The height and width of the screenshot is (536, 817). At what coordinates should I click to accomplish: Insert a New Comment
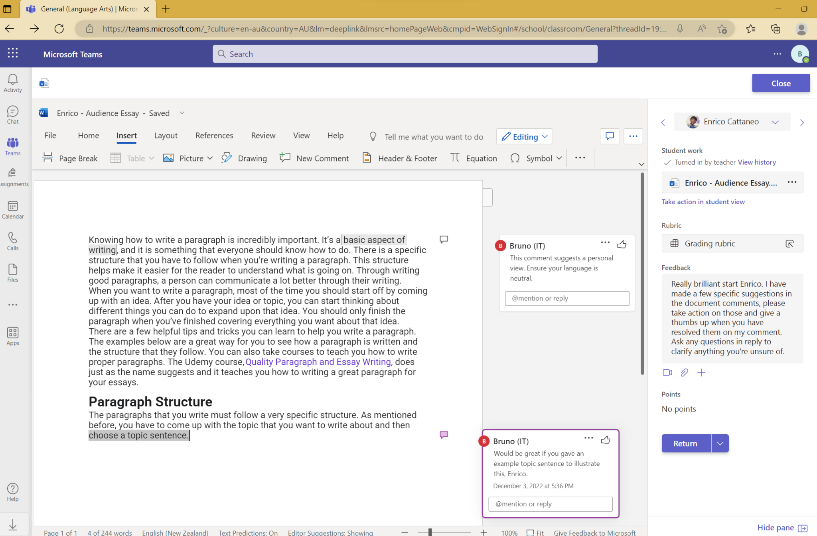pyautogui.click(x=314, y=158)
